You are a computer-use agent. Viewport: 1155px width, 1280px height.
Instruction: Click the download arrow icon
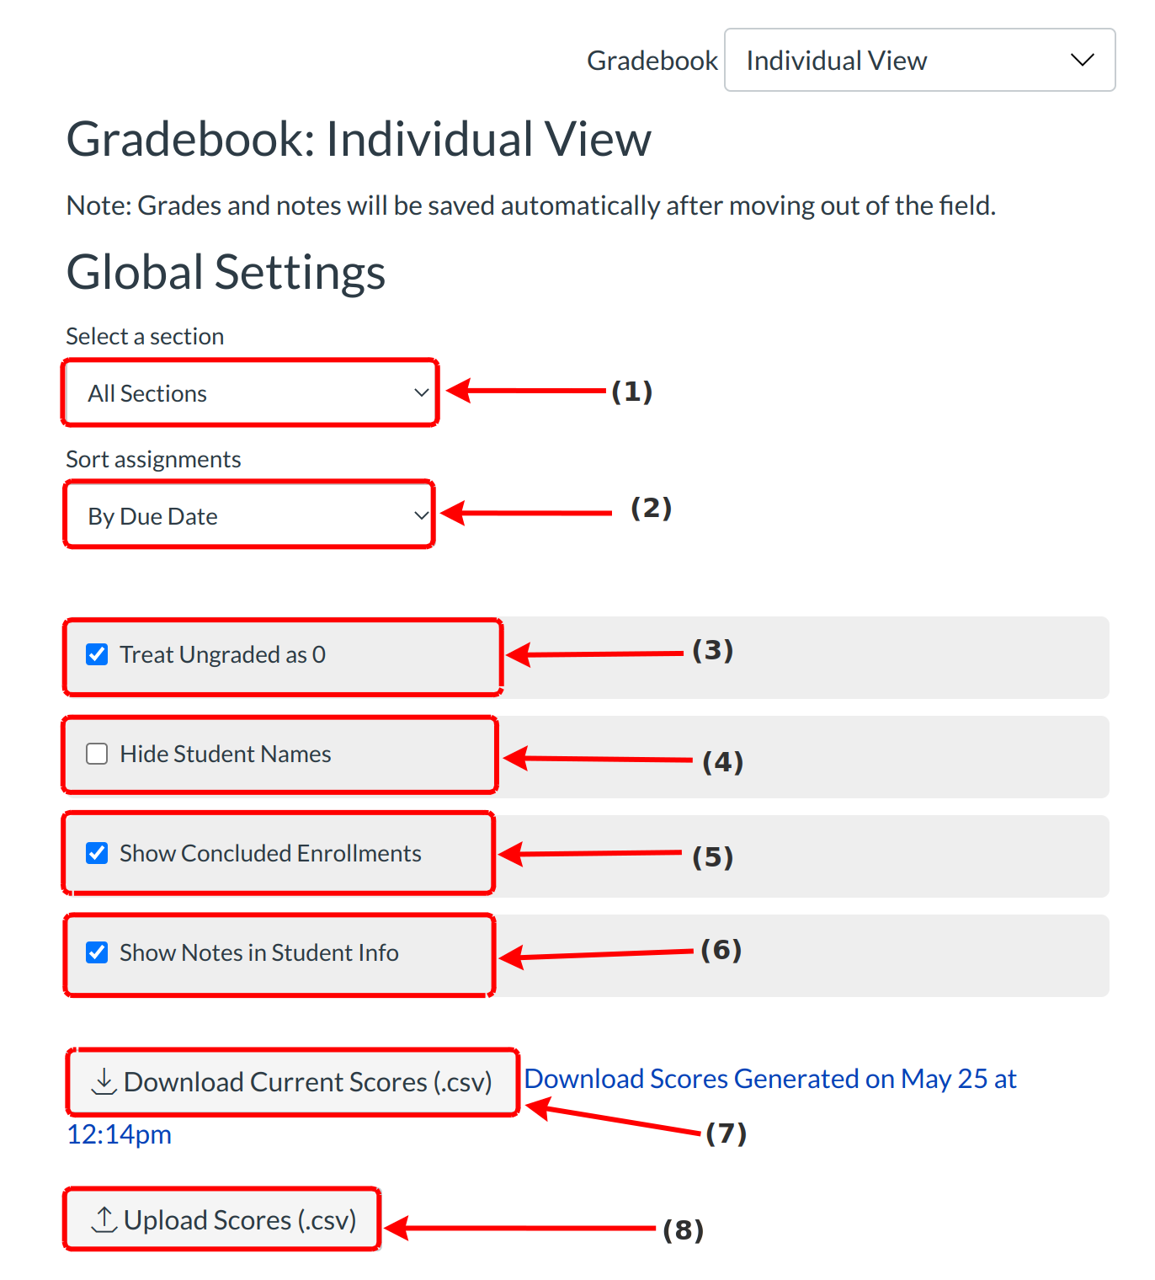pyautogui.click(x=104, y=1081)
